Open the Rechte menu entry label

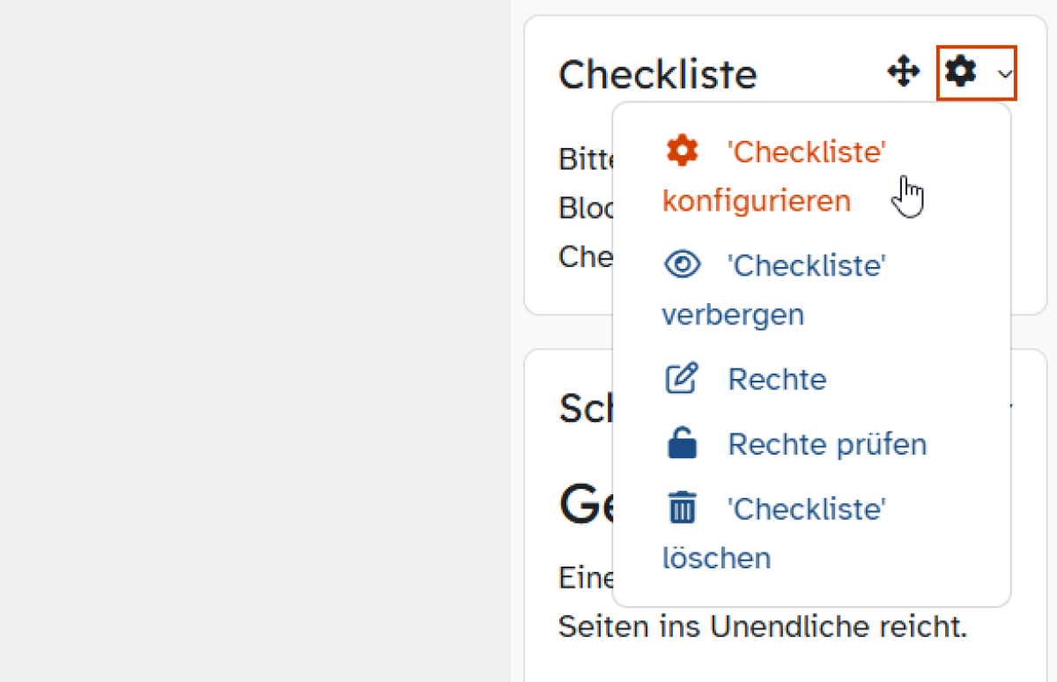(x=777, y=380)
